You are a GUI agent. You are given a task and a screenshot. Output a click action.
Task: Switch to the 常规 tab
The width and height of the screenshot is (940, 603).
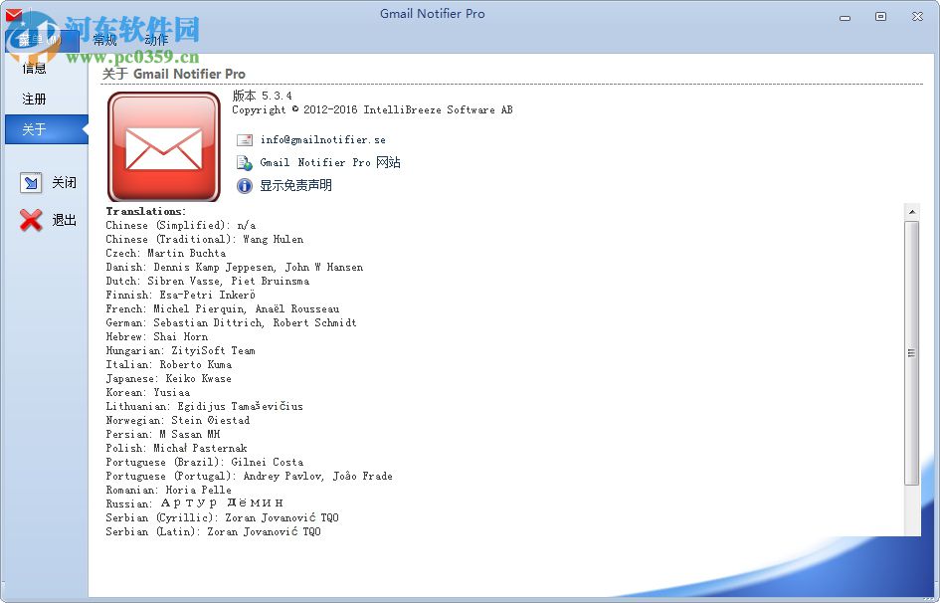(x=104, y=40)
